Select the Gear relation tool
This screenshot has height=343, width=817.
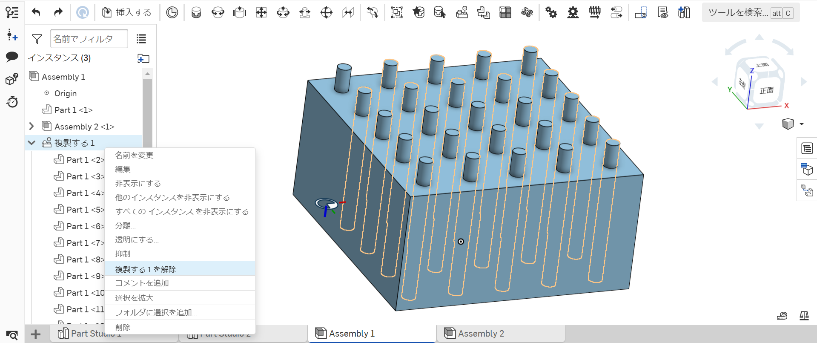point(551,13)
